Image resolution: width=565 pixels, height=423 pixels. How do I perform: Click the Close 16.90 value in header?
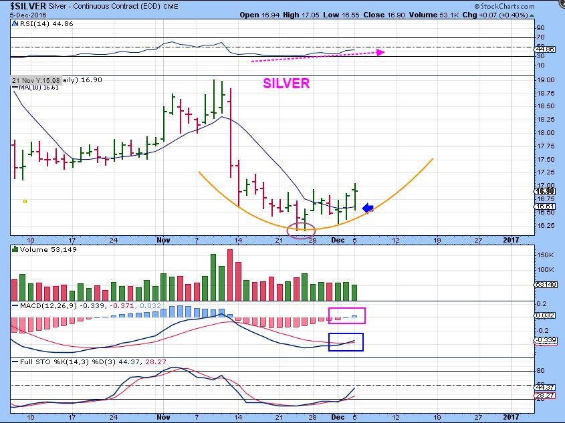[x=384, y=15]
